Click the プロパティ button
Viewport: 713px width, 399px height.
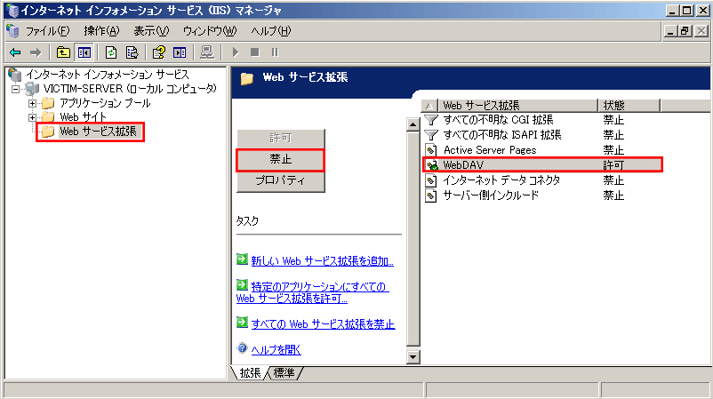click(281, 180)
